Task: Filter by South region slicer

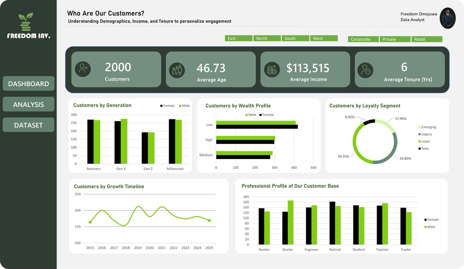Action: (295, 38)
